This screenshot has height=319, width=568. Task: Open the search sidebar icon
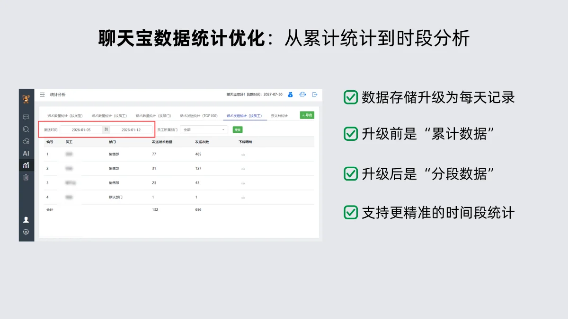point(26,129)
